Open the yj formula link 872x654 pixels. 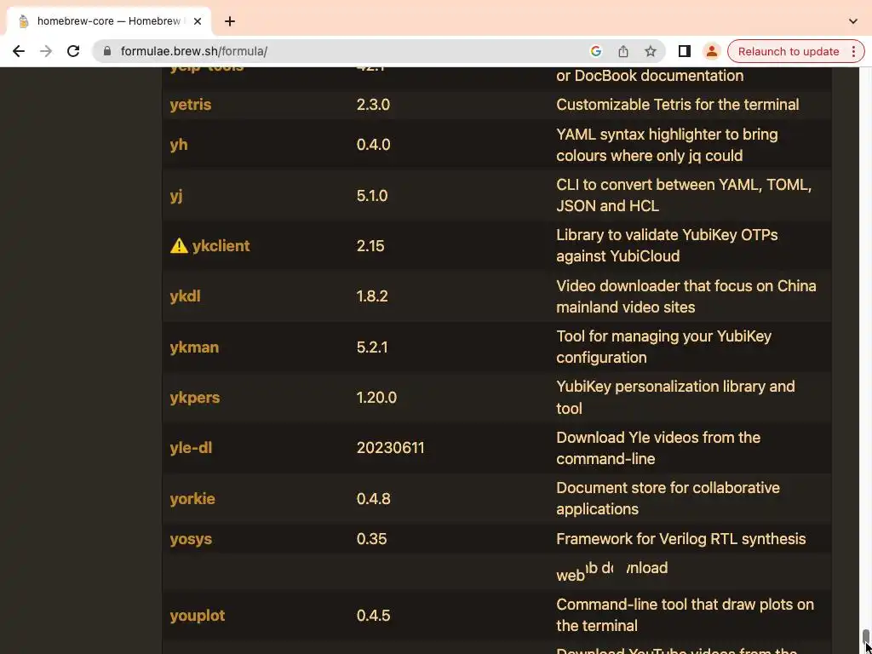point(176,196)
